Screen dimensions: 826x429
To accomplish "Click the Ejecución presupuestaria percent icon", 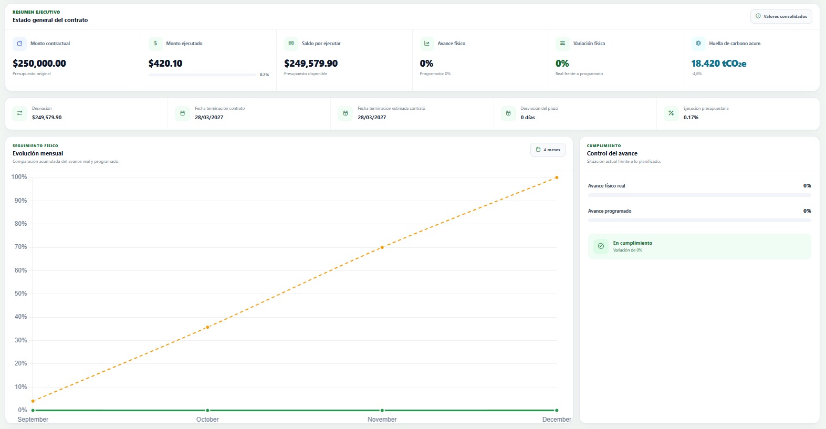I will pos(671,113).
